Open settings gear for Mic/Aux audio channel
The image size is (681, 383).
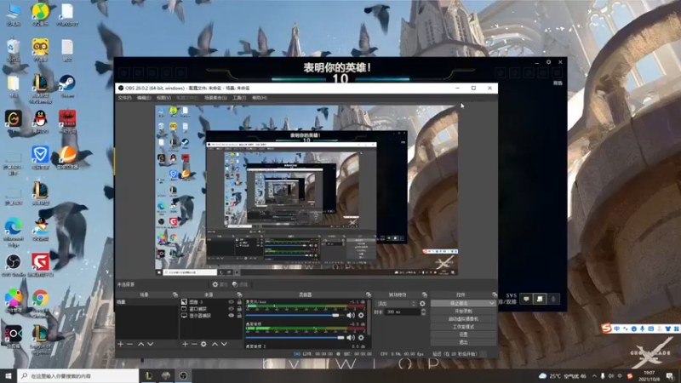[361, 315]
